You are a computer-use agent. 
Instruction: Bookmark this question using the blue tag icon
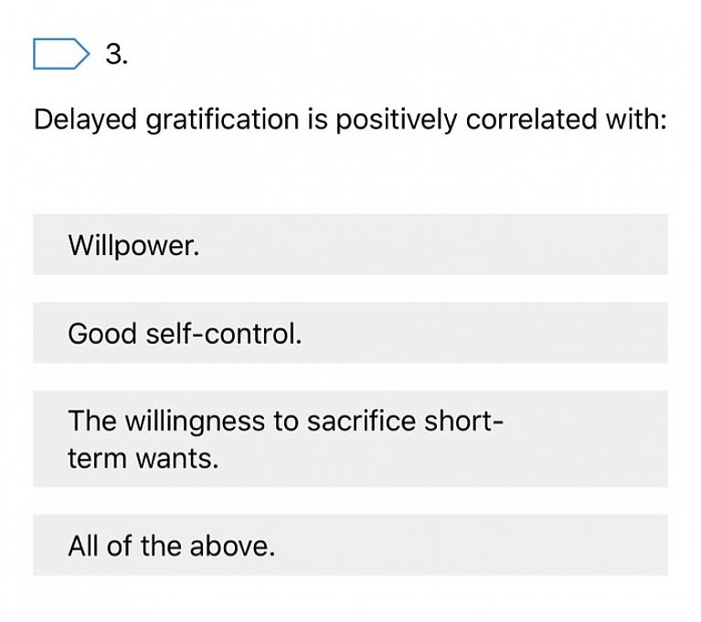60,55
